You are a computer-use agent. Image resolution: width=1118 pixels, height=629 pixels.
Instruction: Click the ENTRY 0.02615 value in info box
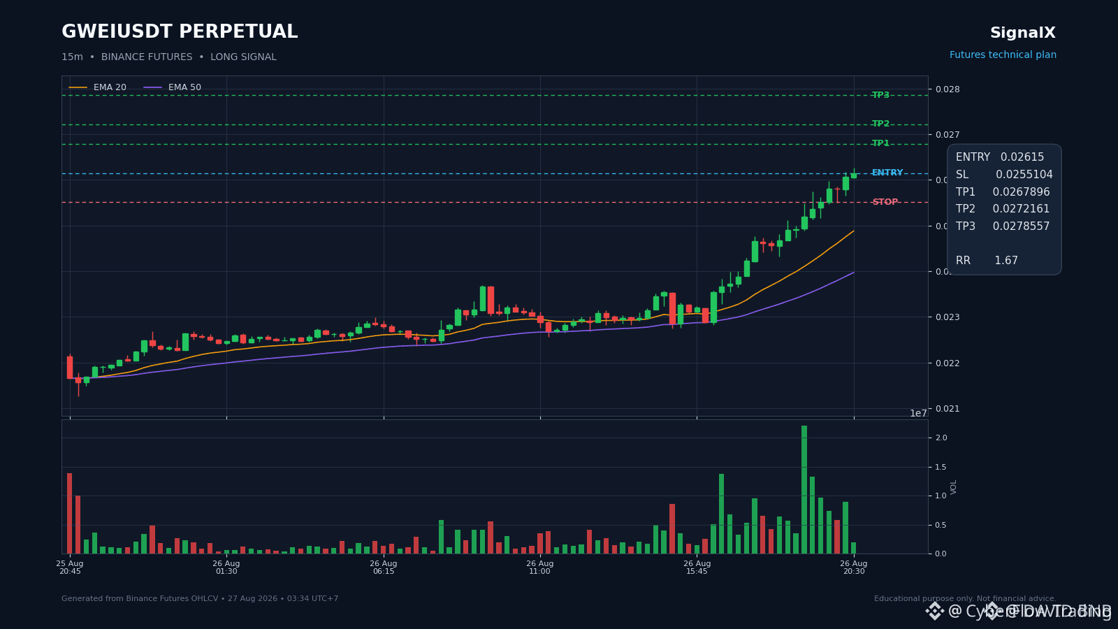tap(1000, 157)
